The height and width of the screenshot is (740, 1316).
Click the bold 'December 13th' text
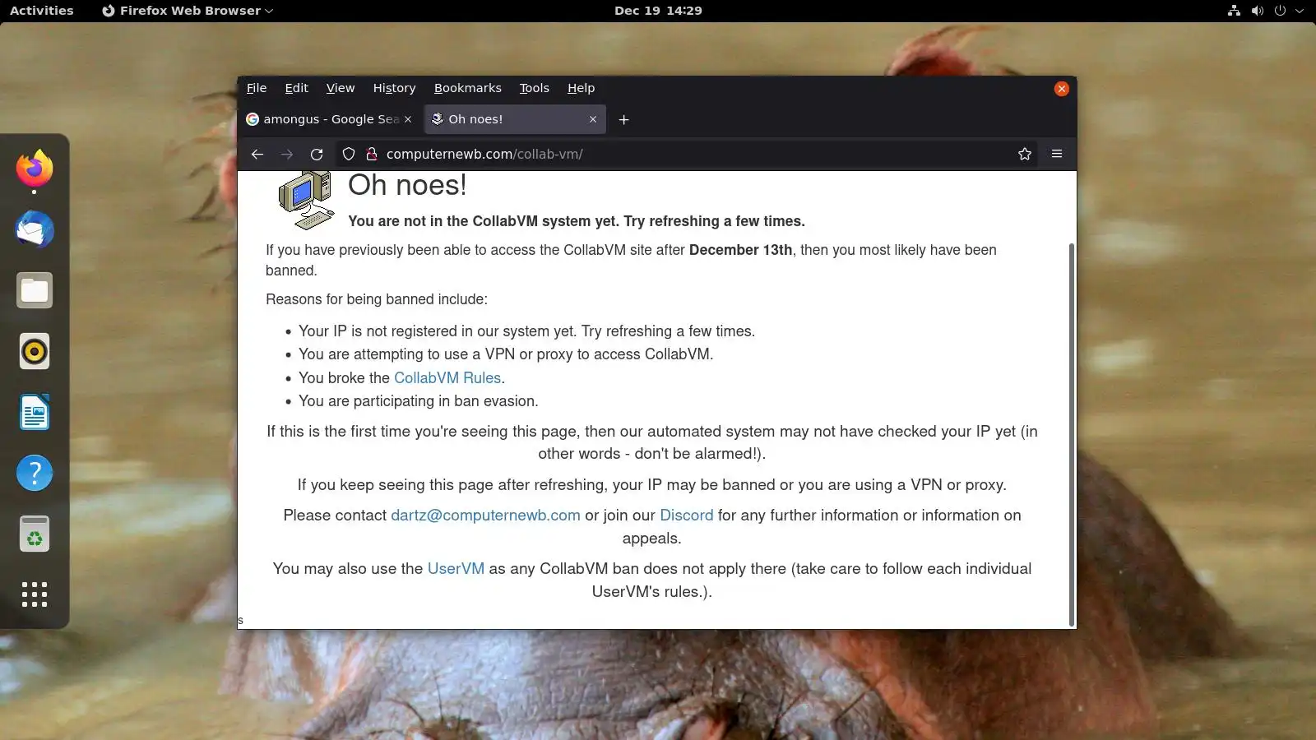[740, 250]
